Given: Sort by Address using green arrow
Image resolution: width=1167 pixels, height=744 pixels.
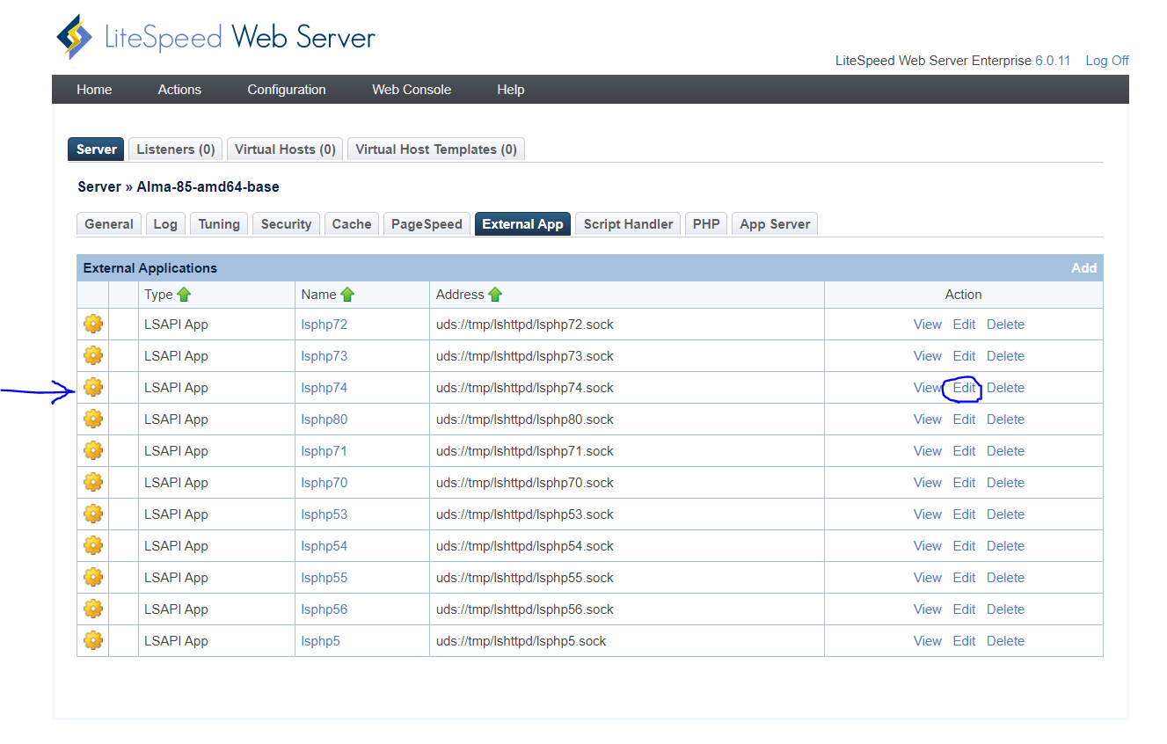Looking at the screenshot, I should [x=495, y=295].
